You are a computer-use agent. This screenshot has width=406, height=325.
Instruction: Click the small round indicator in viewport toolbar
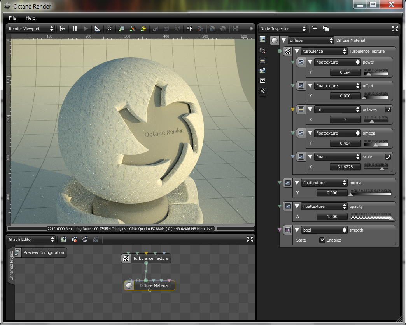tap(251, 29)
